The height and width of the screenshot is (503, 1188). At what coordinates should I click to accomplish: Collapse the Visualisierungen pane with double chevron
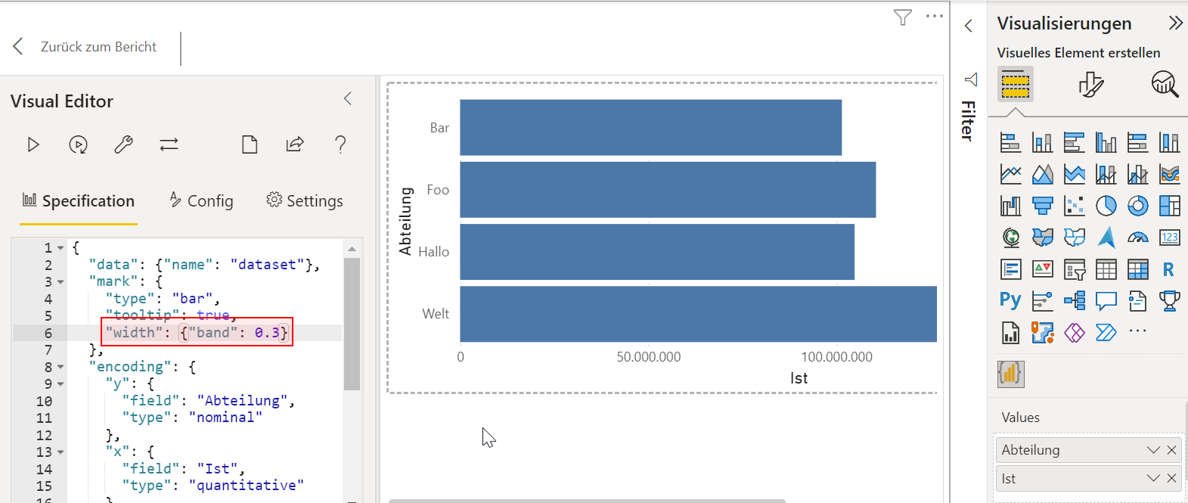point(1177,22)
